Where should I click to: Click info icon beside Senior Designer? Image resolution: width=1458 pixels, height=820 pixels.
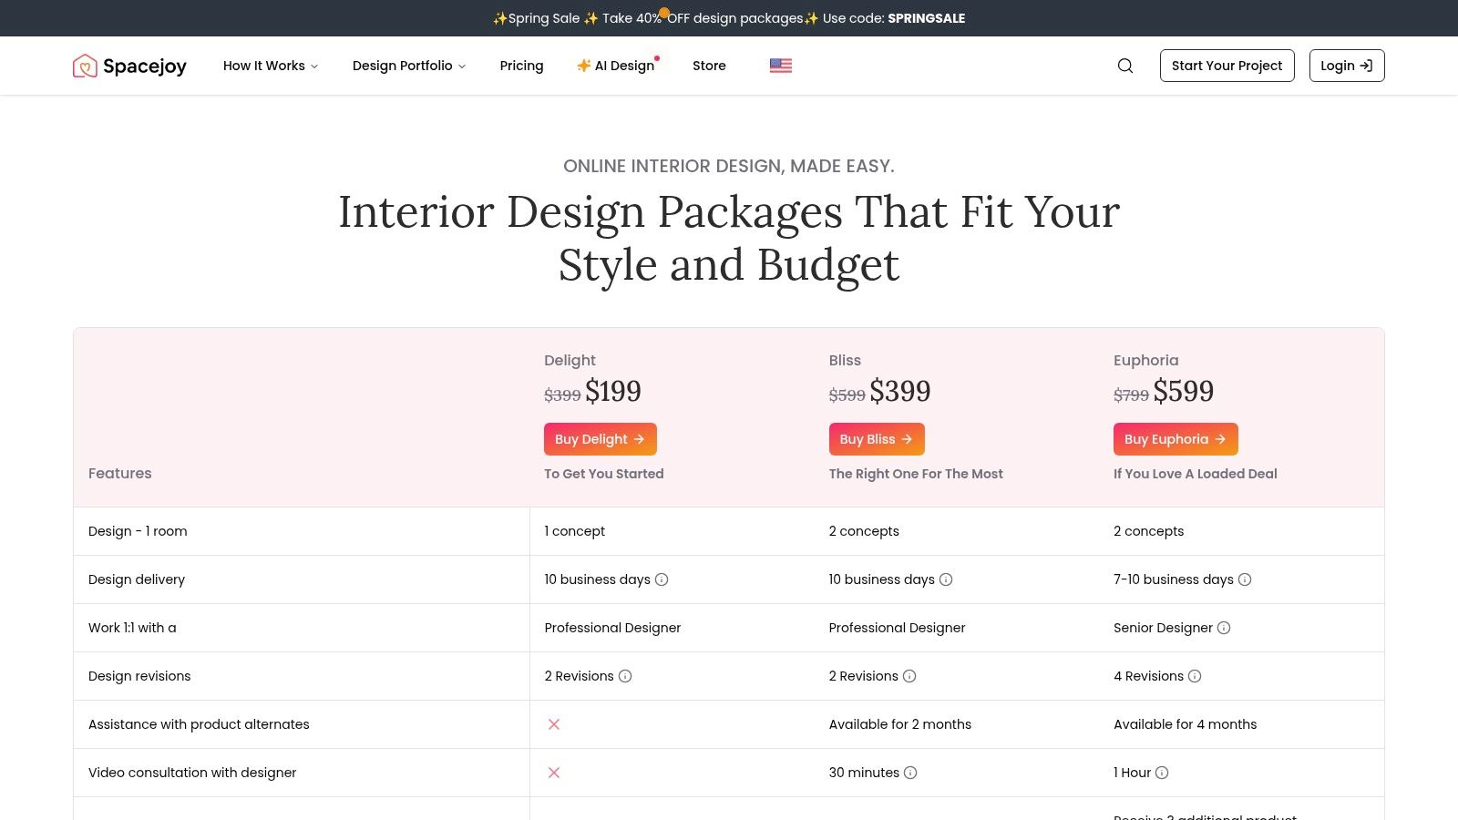point(1224,628)
